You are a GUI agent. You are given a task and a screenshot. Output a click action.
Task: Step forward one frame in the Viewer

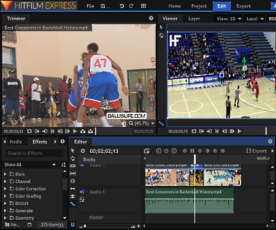pos(232,131)
